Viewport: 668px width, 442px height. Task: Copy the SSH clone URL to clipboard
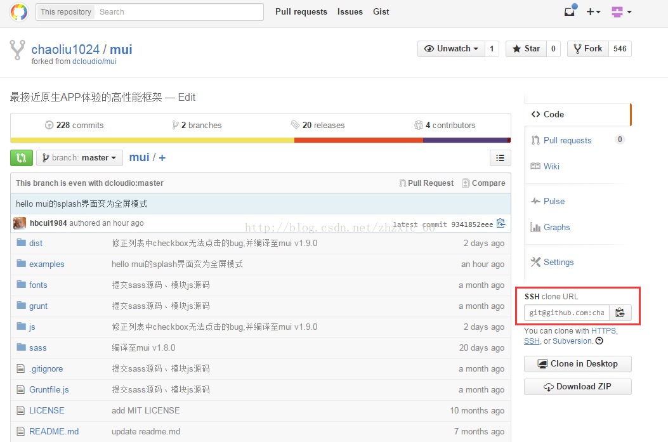pyautogui.click(x=620, y=313)
